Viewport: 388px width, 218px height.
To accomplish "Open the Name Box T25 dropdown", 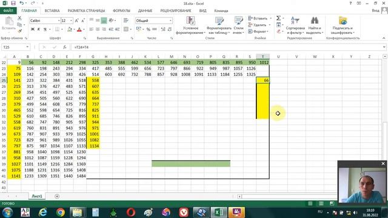I will tap(27, 47).
